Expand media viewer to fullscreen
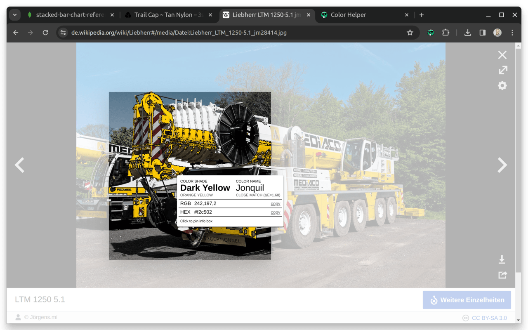 click(503, 70)
